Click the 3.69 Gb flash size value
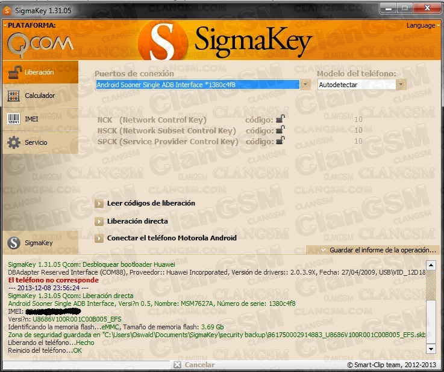Screen dimensions: 444x372 (x=213, y=327)
